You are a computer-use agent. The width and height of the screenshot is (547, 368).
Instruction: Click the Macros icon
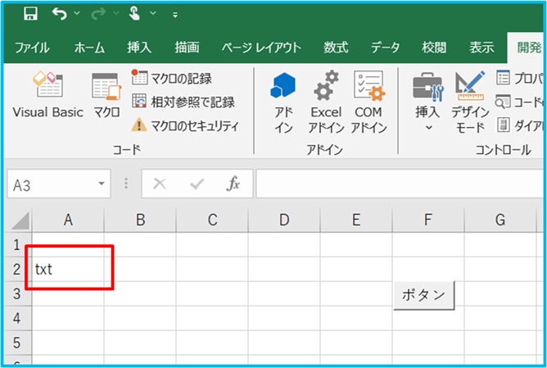pyautogui.click(x=106, y=96)
